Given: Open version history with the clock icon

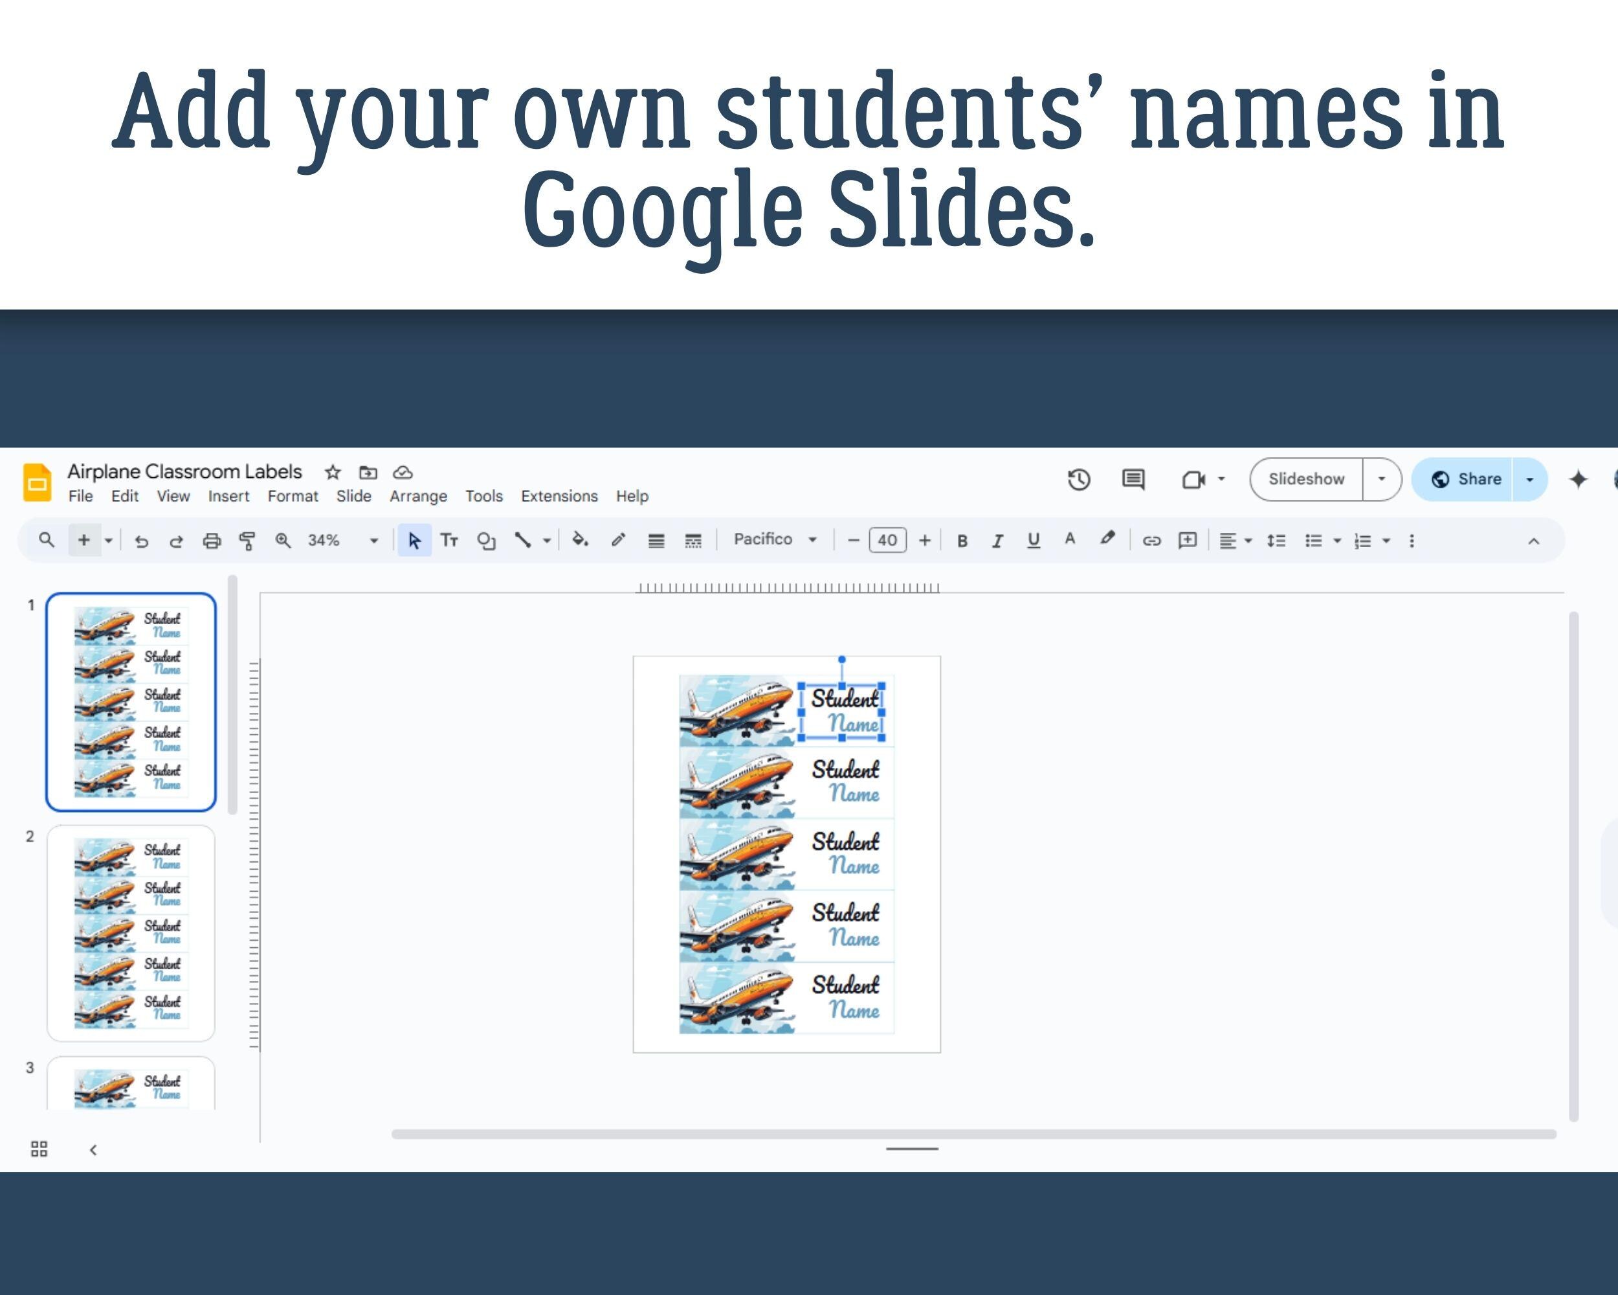Looking at the screenshot, I should point(1078,480).
